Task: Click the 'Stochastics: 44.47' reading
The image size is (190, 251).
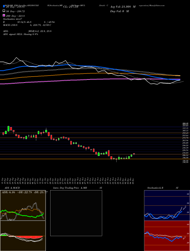Action: (x=13, y=19)
